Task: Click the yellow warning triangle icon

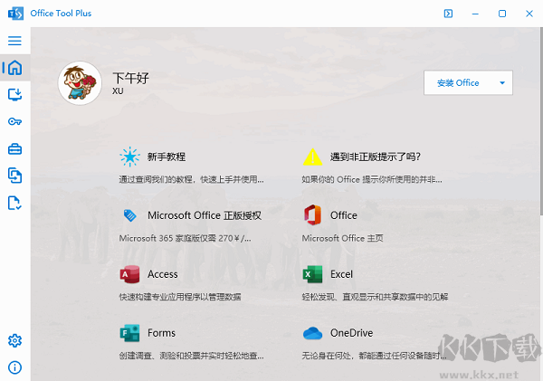Action: [313, 157]
